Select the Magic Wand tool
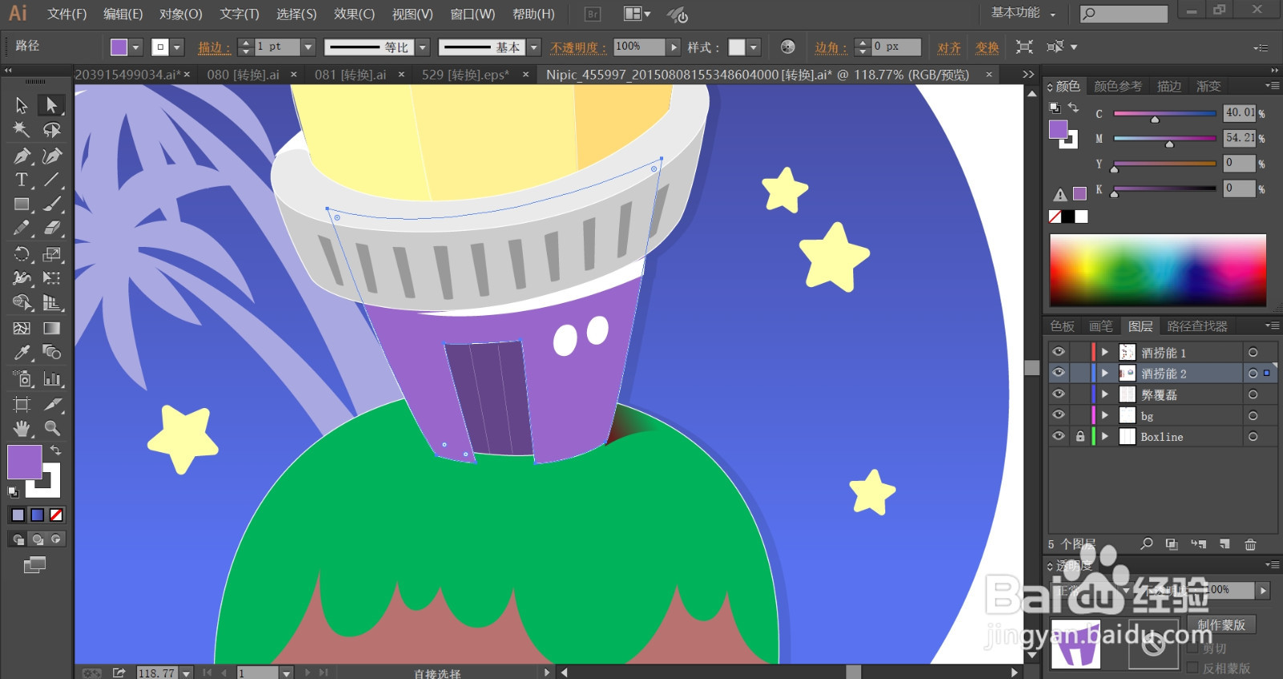Screen dimensions: 1283x679 pyautogui.click(x=22, y=130)
